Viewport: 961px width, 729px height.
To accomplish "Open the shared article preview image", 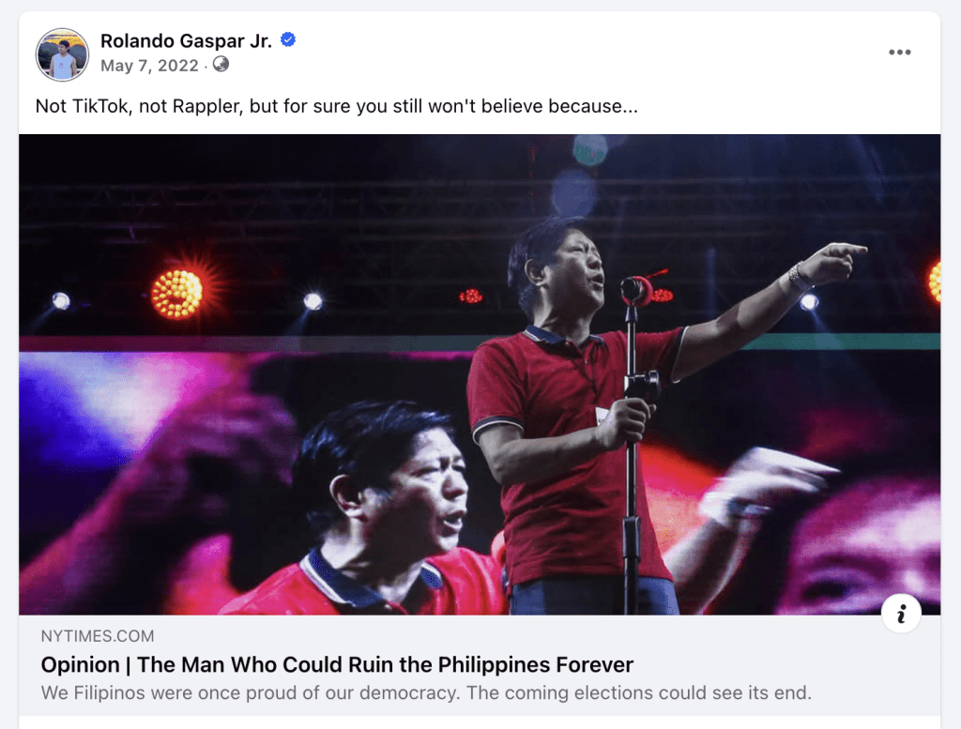I will pyautogui.click(x=480, y=374).
